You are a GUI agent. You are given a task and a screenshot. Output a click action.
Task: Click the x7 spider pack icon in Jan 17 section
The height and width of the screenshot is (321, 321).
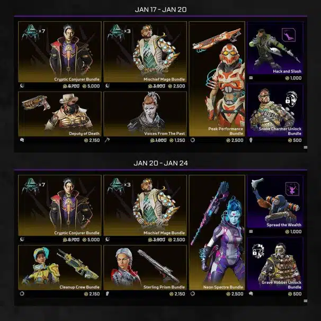click(31, 32)
